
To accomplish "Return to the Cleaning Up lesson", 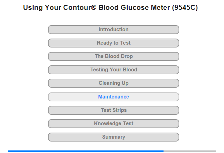I will click(x=113, y=83).
